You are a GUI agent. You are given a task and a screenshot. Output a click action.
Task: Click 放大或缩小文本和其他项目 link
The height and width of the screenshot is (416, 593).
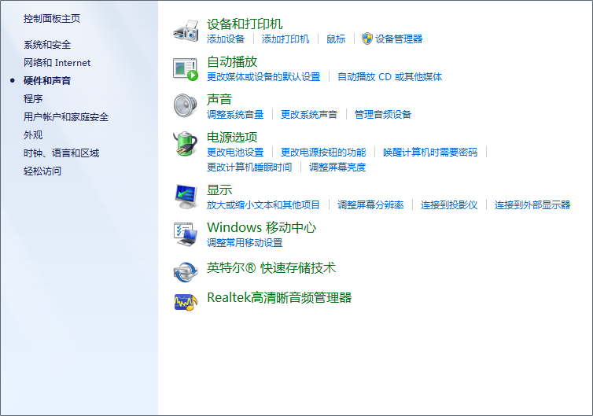click(263, 205)
